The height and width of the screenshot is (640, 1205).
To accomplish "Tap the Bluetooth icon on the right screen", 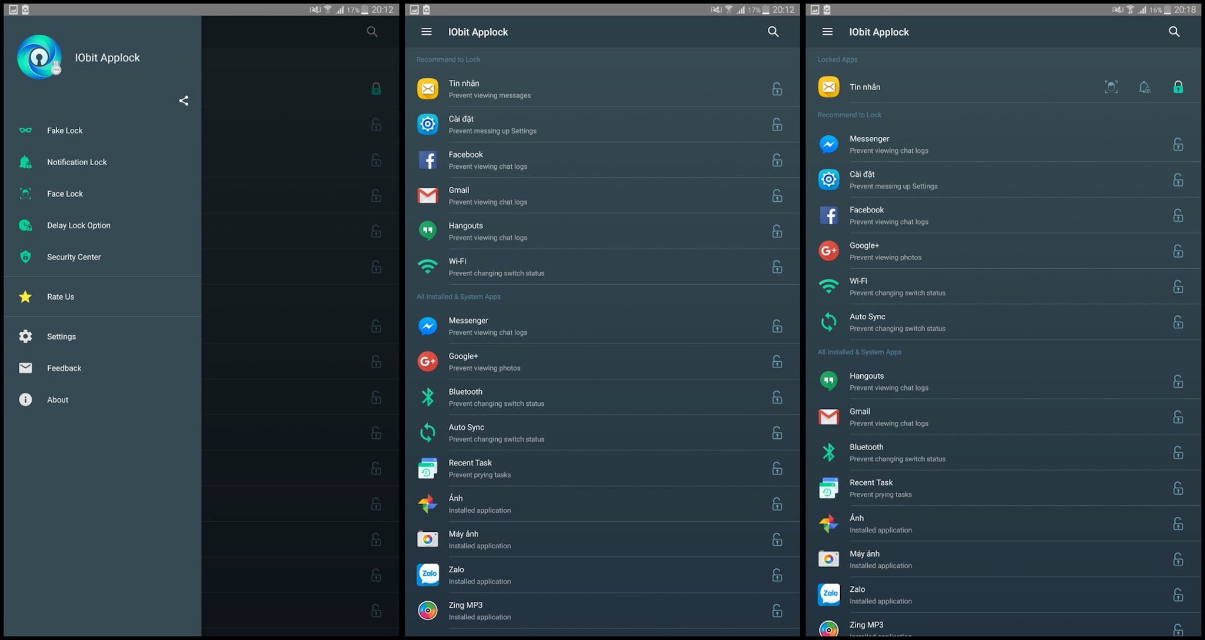I will (x=828, y=452).
